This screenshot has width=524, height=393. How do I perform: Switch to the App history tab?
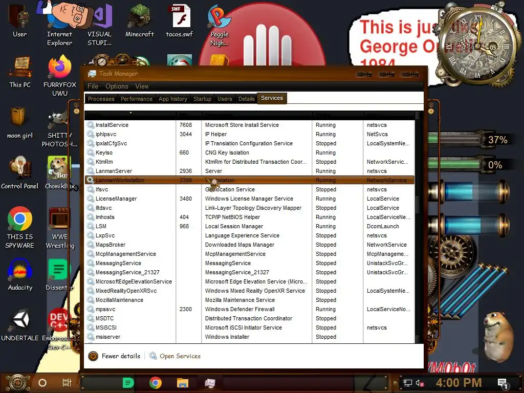(x=173, y=99)
